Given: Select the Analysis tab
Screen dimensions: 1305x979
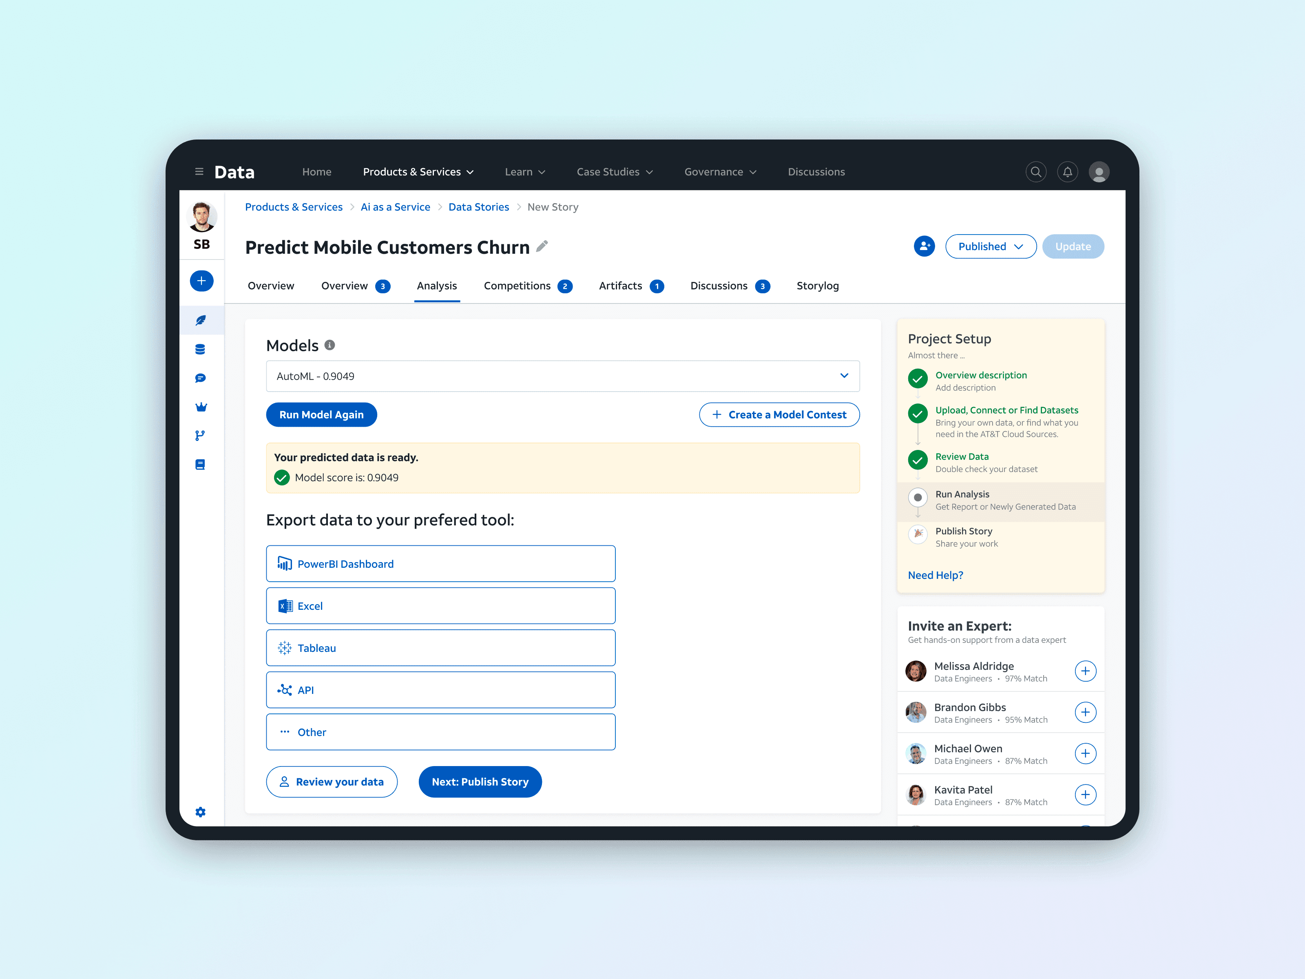Looking at the screenshot, I should [437, 286].
